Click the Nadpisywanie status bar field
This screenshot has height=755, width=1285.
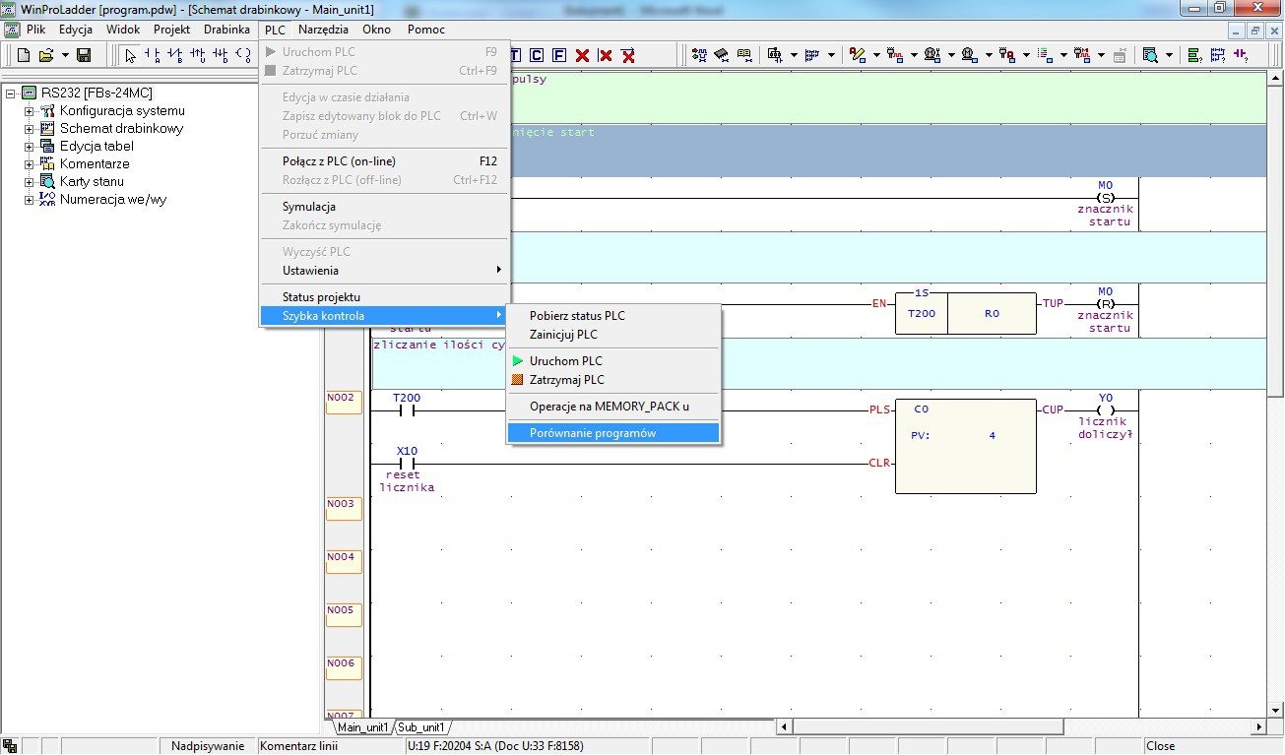pyautogui.click(x=208, y=746)
